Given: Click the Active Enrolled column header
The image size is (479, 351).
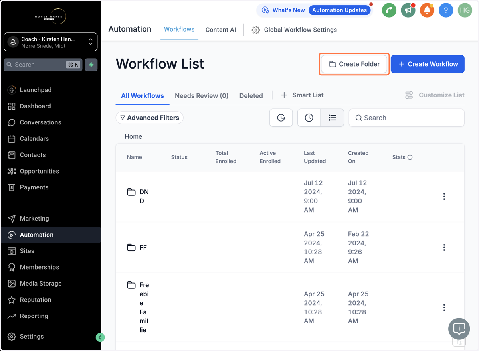Looking at the screenshot, I should (270, 157).
